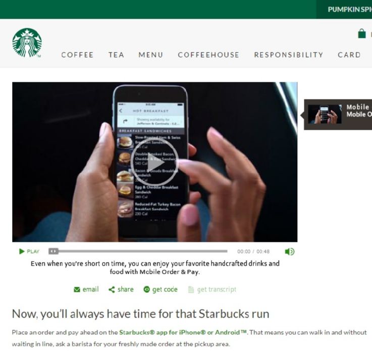The image size is (372, 358).
Task: Open the TEA menu
Action: 116,55
